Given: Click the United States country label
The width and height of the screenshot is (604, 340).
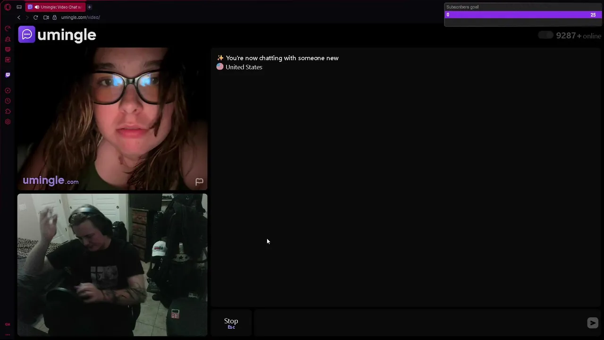Looking at the screenshot, I should [244, 67].
